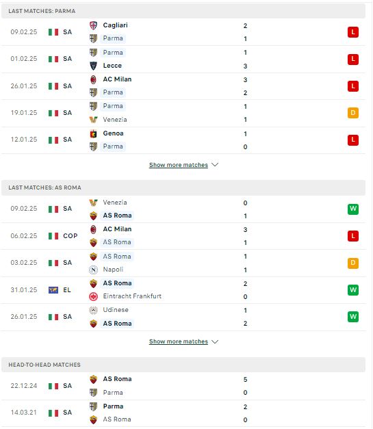Select the Last Matches: Parma section header
This screenshot has height=429, width=373.
(x=183, y=11)
